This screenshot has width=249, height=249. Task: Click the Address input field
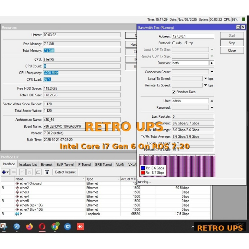click(193, 36)
